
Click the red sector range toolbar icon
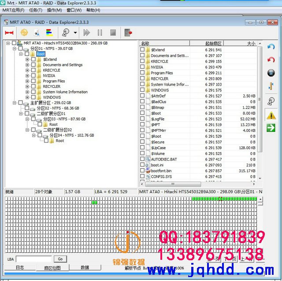[x=9, y=33]
